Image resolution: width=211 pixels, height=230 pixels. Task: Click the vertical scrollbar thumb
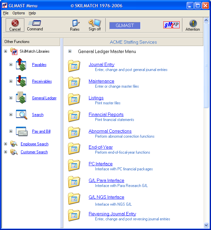pos(206,65)
